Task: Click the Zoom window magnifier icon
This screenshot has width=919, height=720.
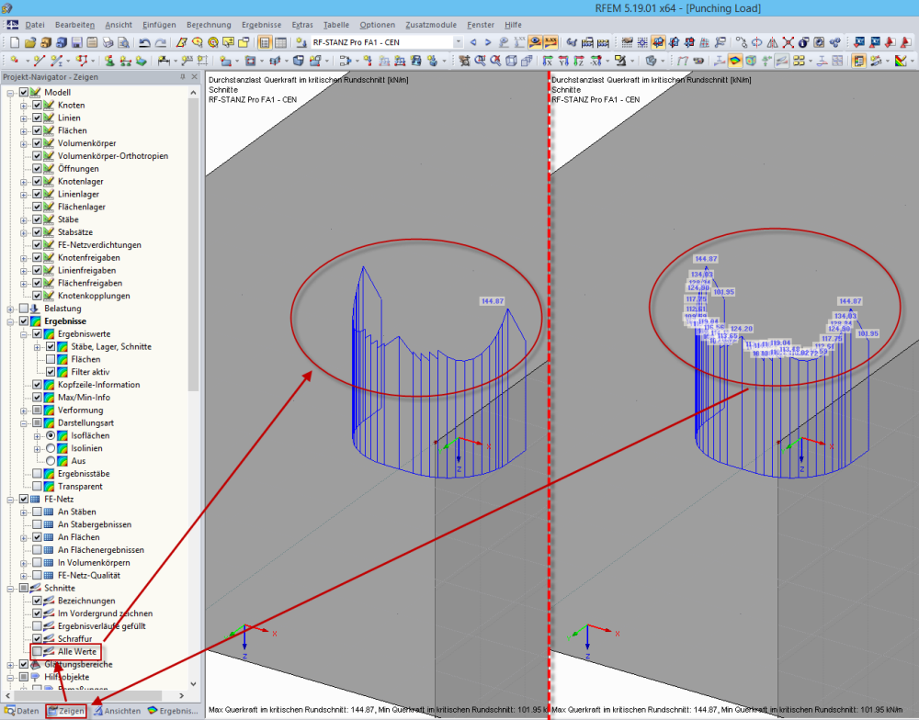Action: tap(480, 61)
